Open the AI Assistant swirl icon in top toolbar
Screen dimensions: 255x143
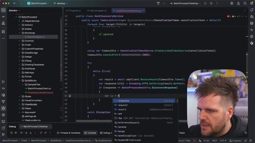click(231, 3)
